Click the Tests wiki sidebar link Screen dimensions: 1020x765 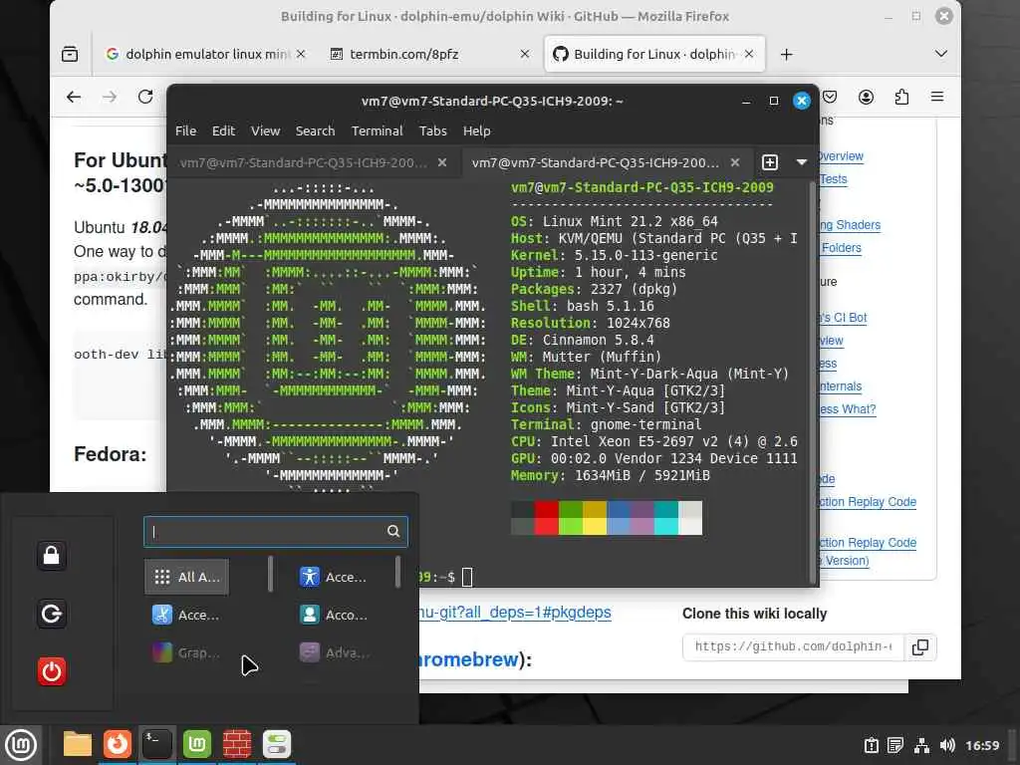(x=834, y=179)
